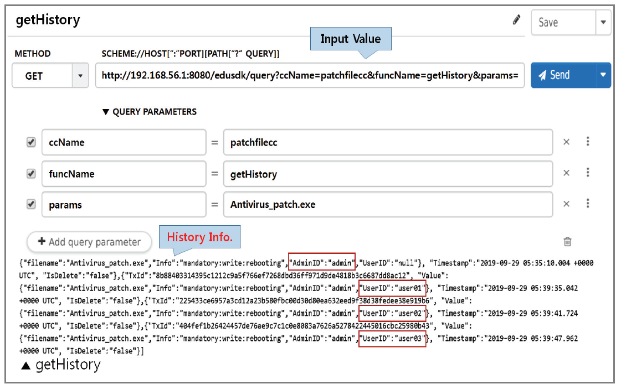Click the request URL input field
621x389 pixels.
pyautogui.click(x=309, y=76)
